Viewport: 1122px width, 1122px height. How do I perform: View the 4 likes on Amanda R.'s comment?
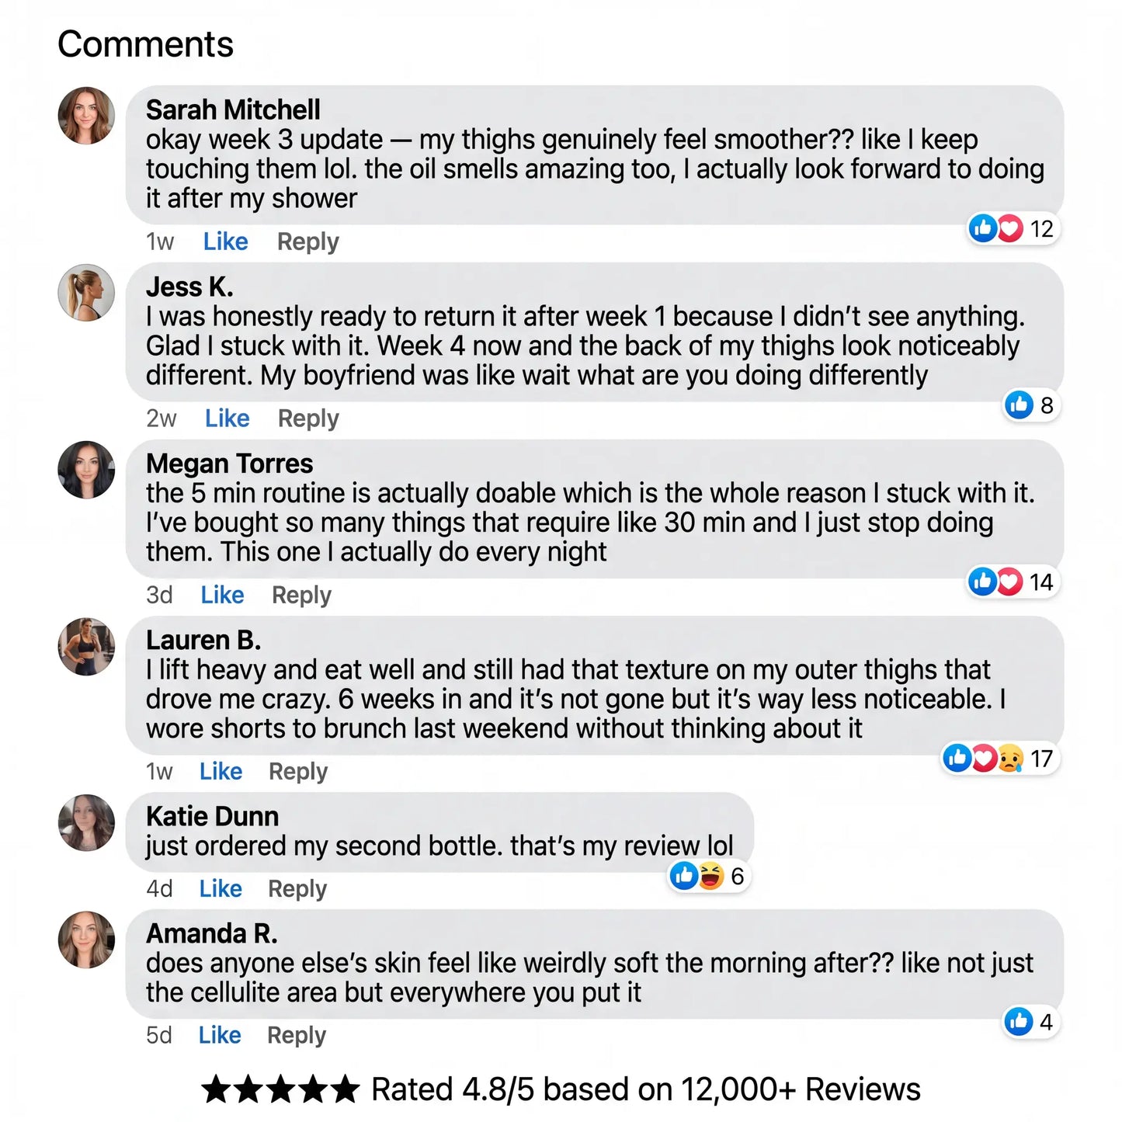coord(1031,1022)
